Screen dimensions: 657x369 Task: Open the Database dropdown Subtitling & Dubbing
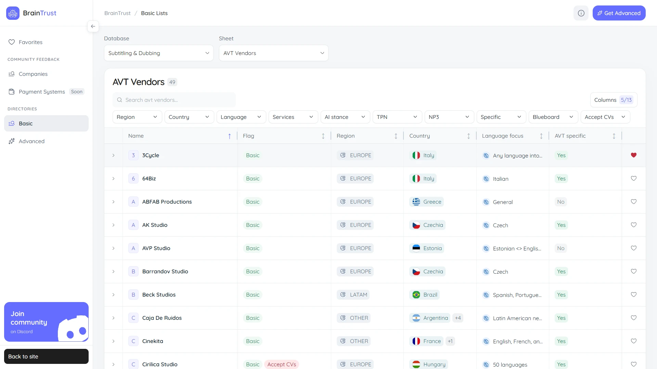(x=159, y=53)
